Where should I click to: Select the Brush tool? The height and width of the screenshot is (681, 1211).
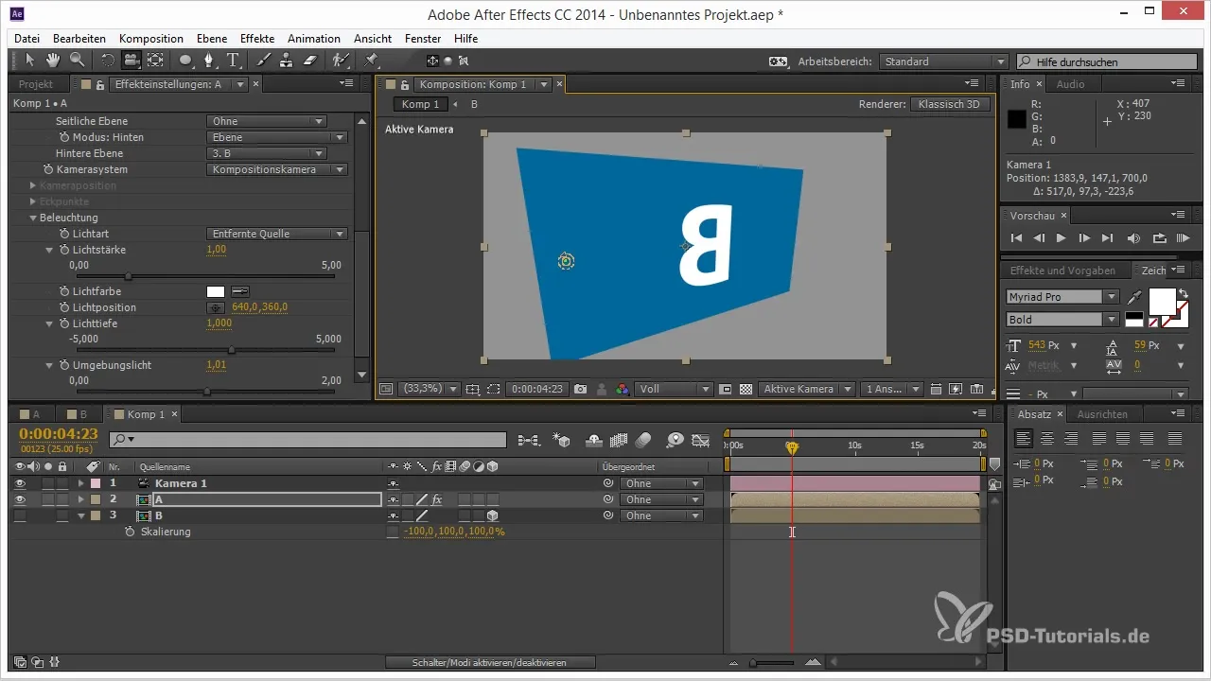click(x=265, y=61)
